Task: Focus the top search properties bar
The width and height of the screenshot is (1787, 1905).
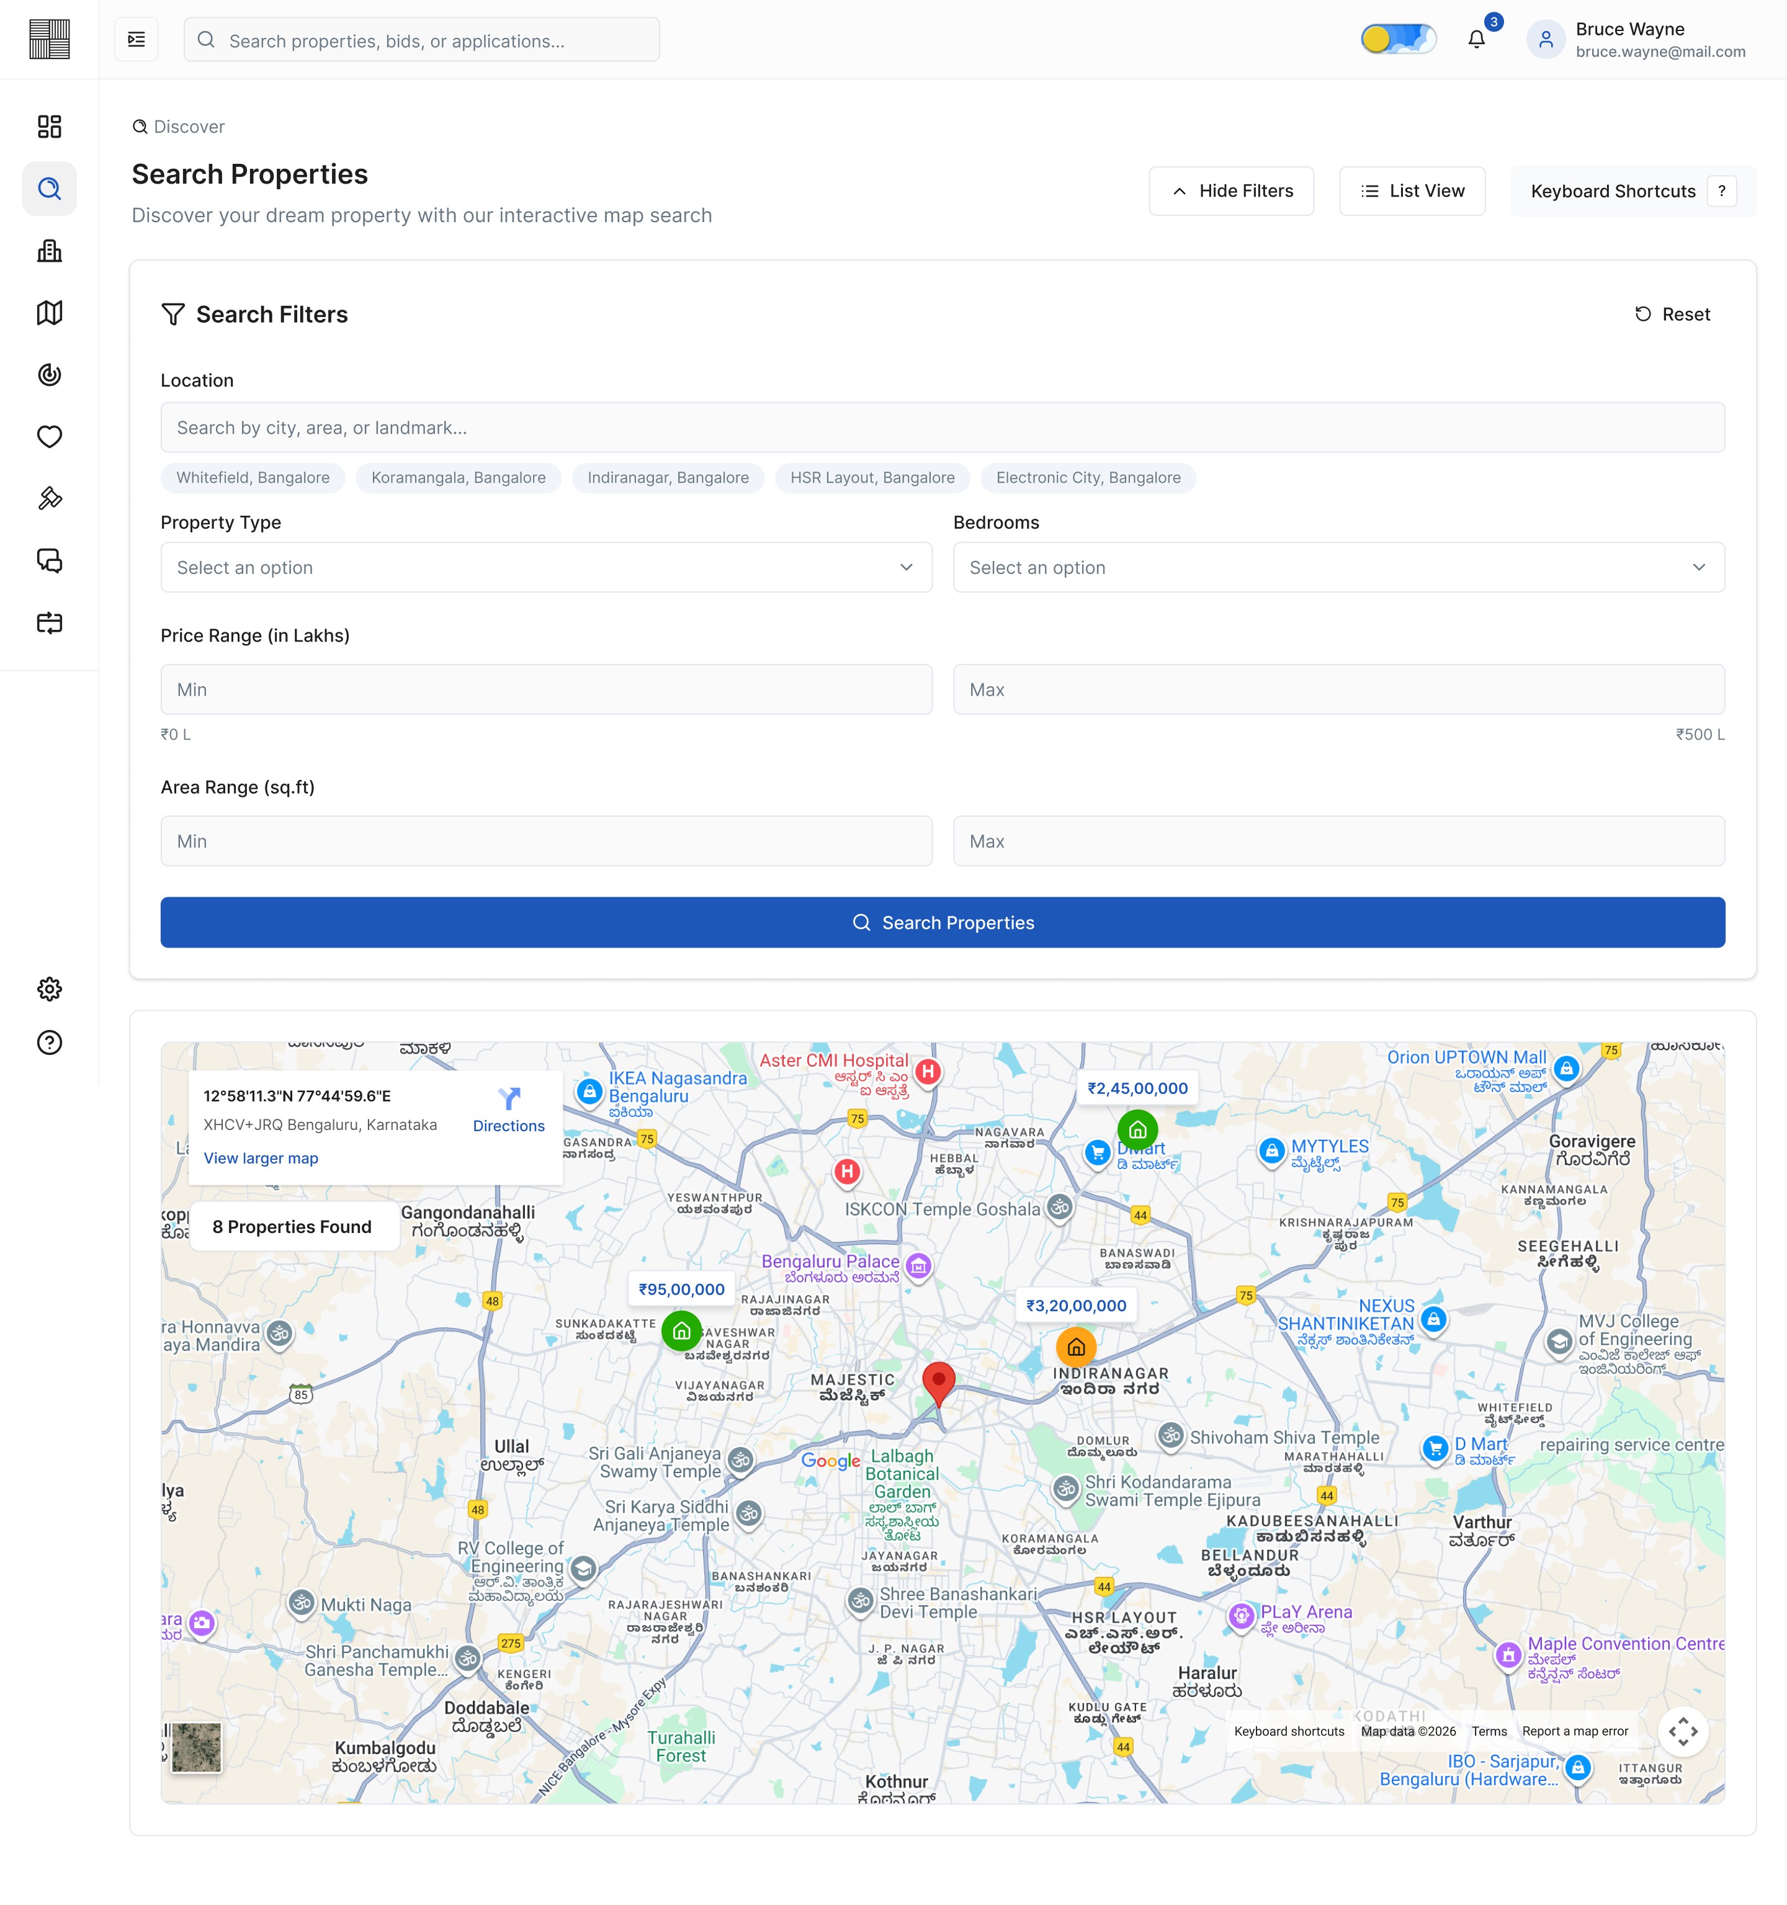Action: (x=421, y=39)
